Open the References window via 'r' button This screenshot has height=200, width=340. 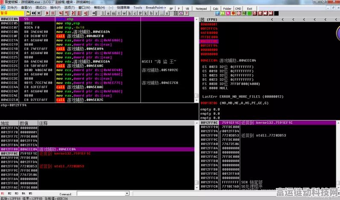pyautogui.click(x=156, y=13)
